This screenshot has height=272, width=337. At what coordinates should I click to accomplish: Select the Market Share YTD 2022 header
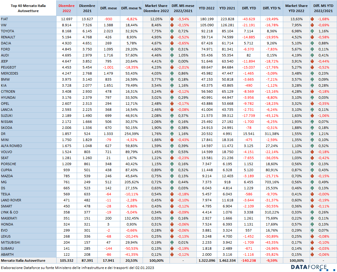(x=296, y=8)
